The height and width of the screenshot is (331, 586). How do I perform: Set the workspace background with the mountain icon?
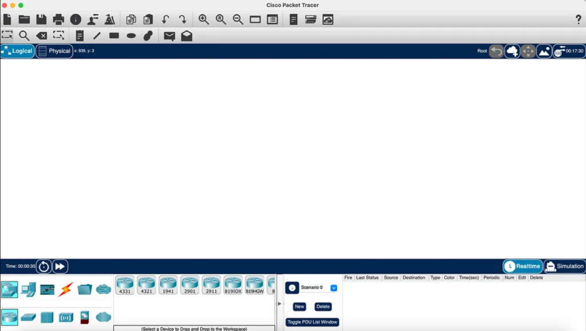(544, 51)
